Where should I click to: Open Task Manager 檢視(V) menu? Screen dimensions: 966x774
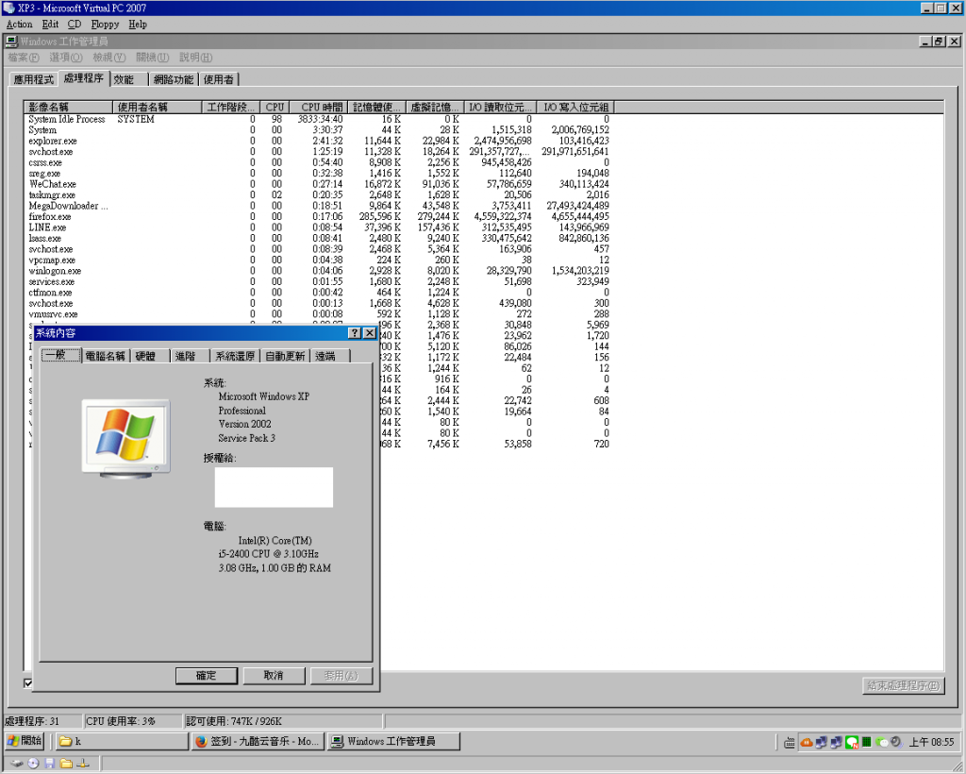109,58
